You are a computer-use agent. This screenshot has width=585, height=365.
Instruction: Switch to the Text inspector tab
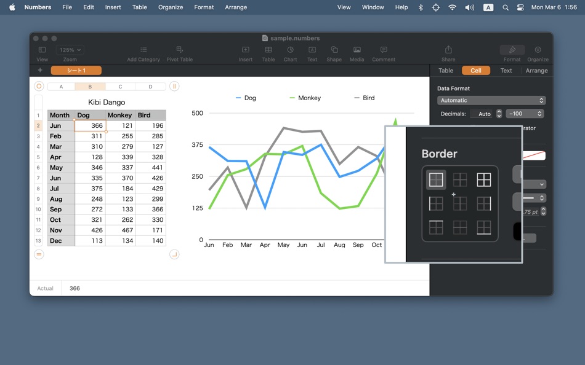pyautogui.click(x=506, y=71)
